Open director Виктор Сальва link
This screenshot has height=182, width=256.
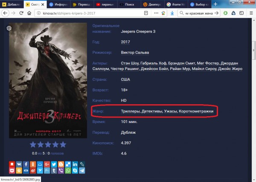pyautogui.click(x=135, y=53)
